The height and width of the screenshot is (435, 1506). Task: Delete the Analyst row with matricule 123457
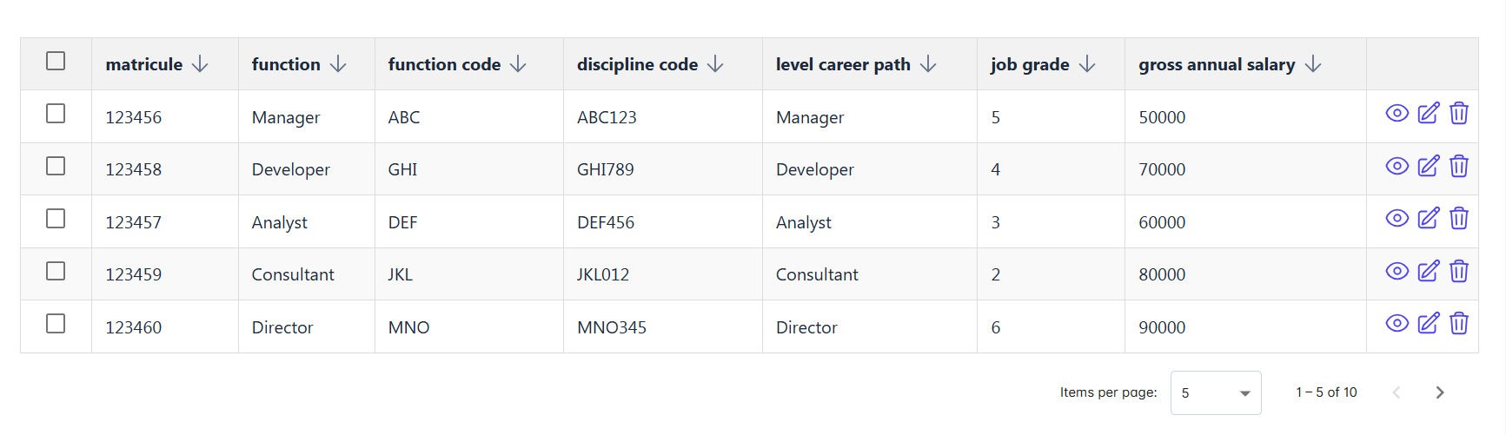[x=1459, y=219]
